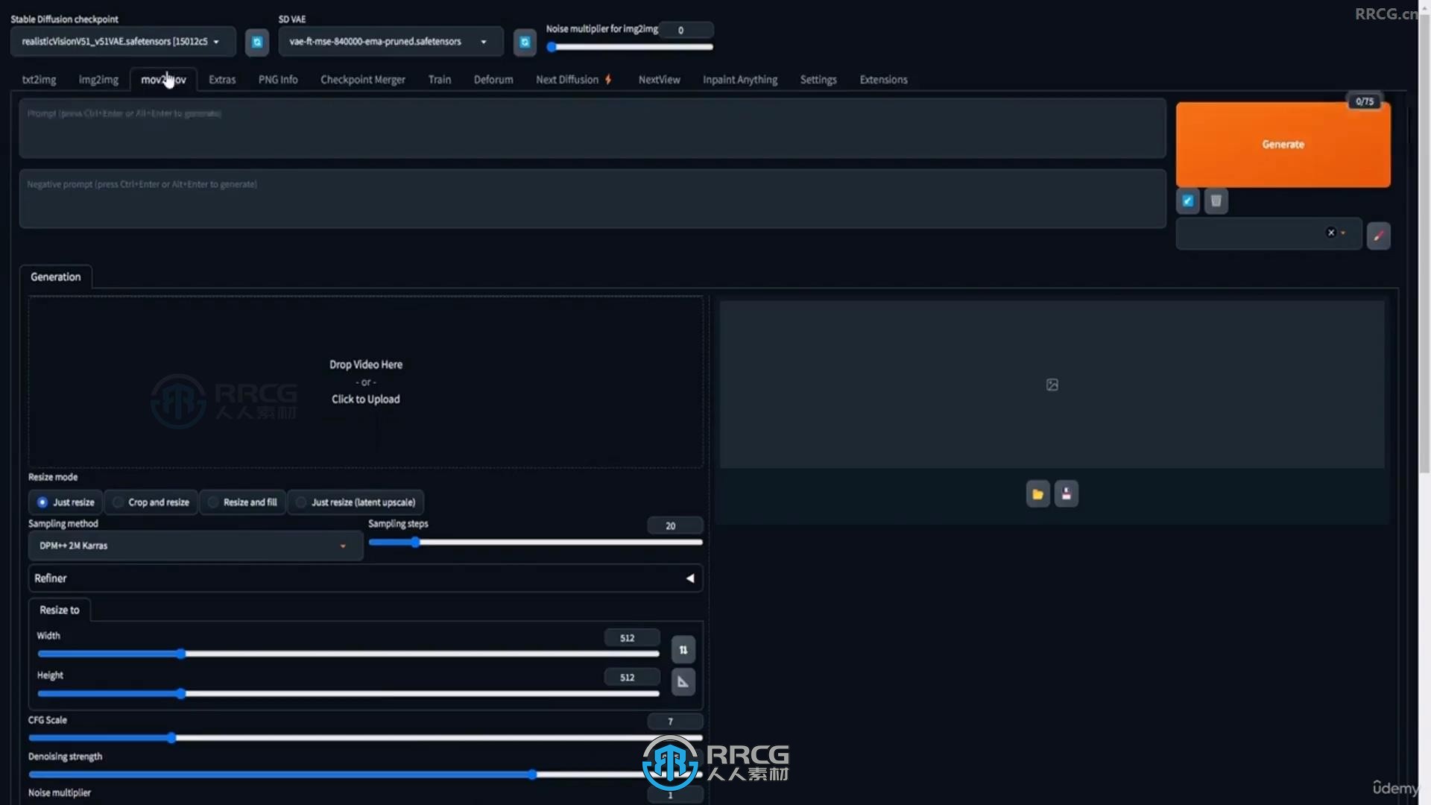Viewport: 1431px width, 805px height.
Task: Click the triangle ruler aspect icon
Action: pos(683,681)
